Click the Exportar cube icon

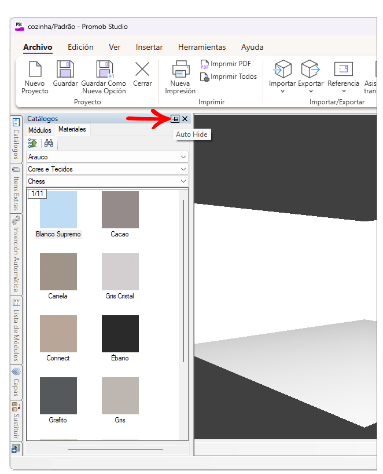point(311,68)
